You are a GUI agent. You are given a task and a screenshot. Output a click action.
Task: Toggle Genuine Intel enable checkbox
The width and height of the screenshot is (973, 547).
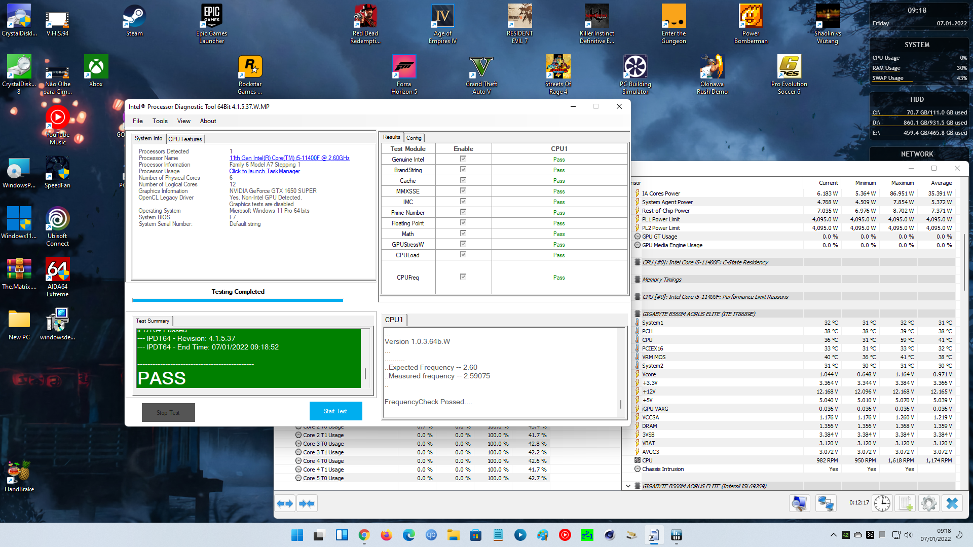[463, 159]
